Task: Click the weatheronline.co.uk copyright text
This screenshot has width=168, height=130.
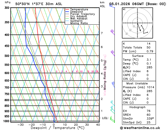Action: coord(140,128)
